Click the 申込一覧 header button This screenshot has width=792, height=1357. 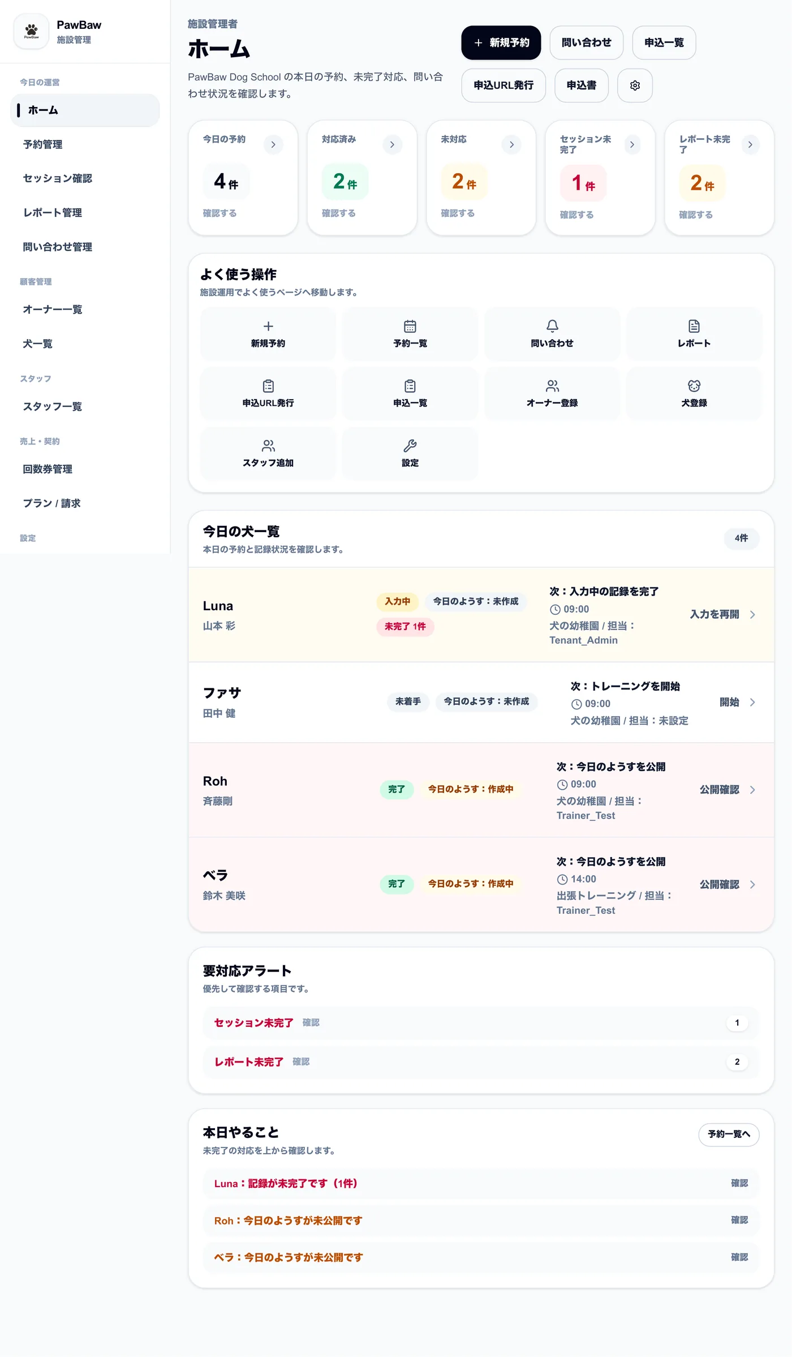click(x=664, y=43)
